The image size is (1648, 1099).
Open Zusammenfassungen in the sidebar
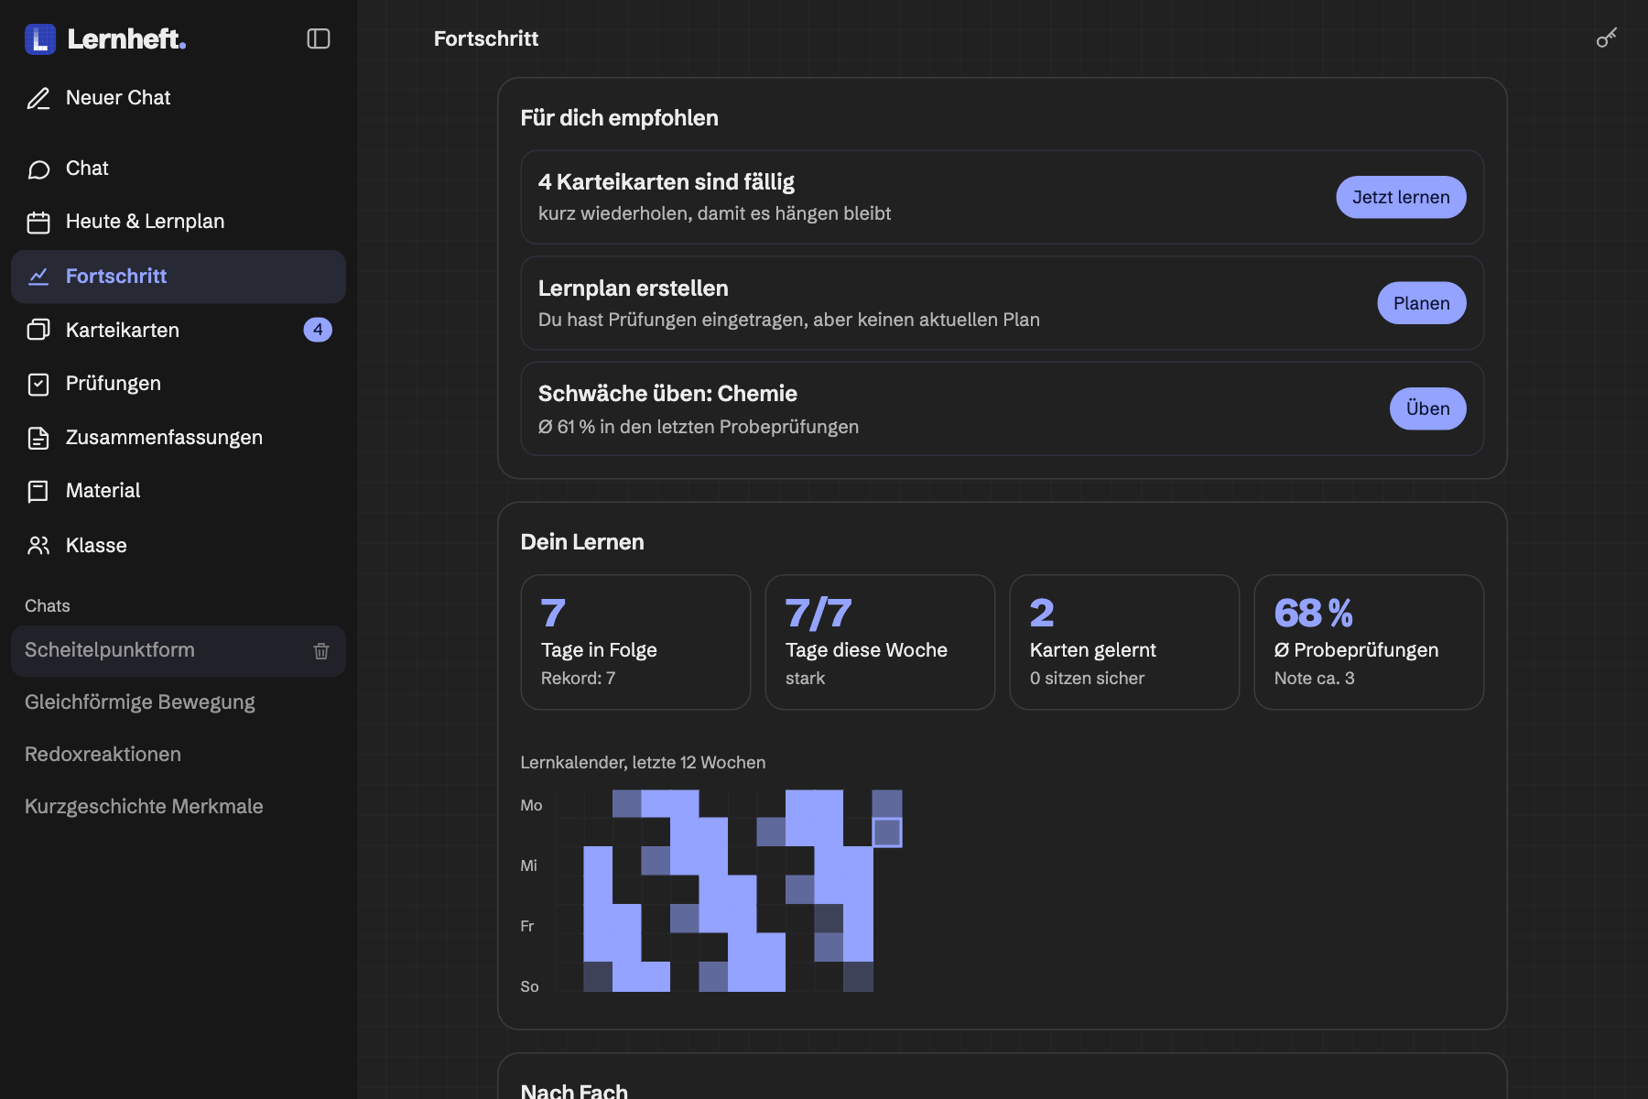coord(179,438)
